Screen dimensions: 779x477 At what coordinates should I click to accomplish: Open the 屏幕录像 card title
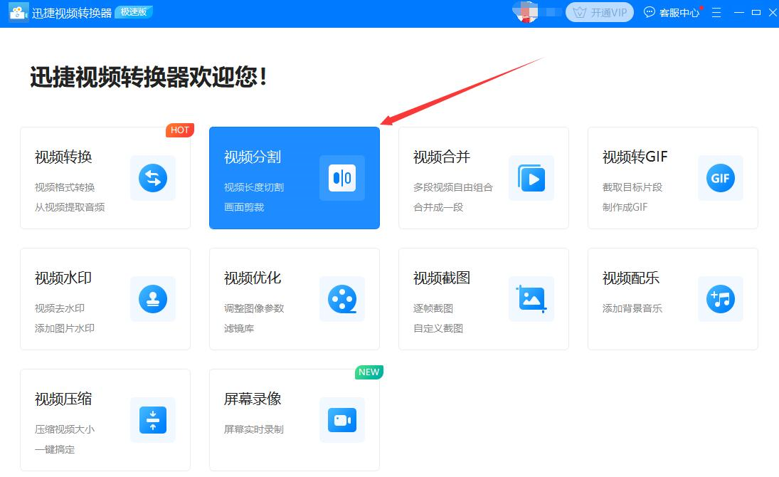(253, 399)
